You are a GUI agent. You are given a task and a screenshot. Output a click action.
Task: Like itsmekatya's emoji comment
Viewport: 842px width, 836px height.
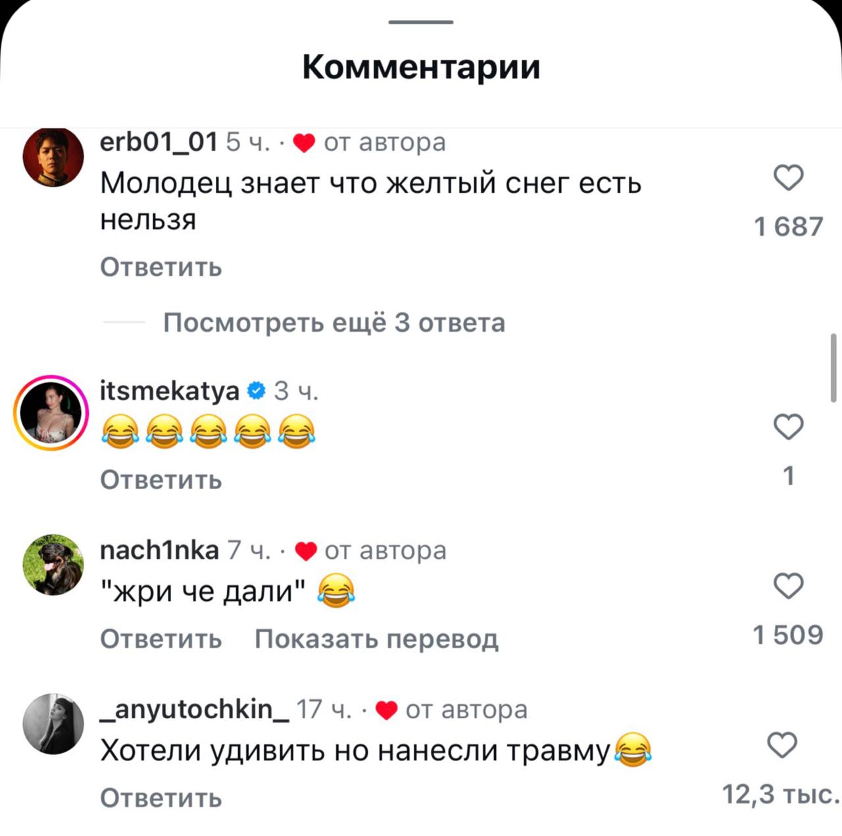[788, 427]
